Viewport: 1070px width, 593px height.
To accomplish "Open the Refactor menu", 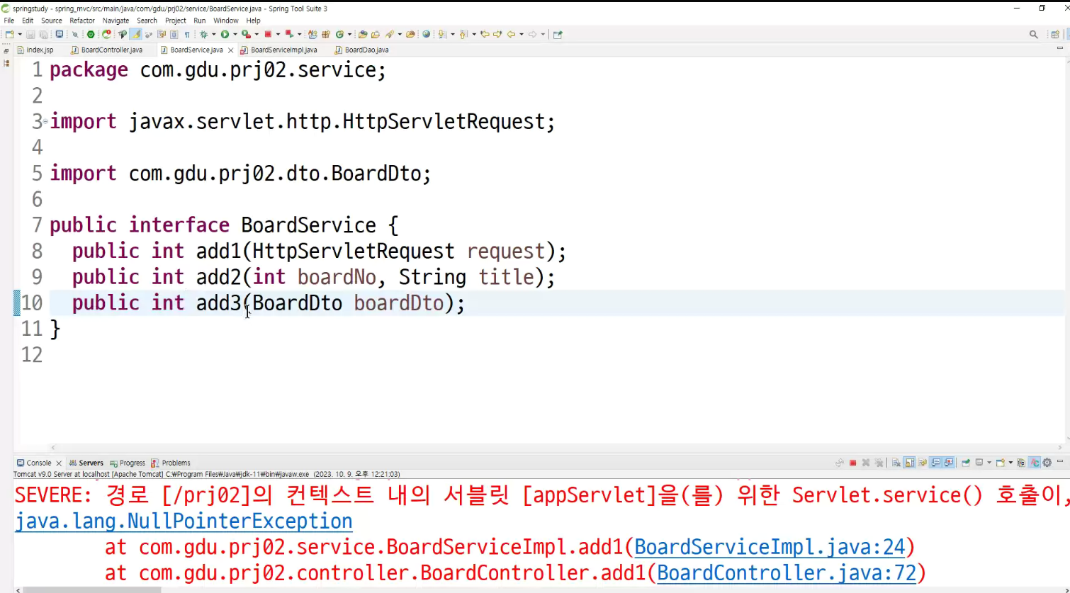I will pos(82,21).
